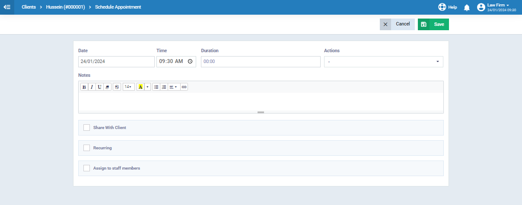Open the Help lifebuoy icon

tap(442, 7)
